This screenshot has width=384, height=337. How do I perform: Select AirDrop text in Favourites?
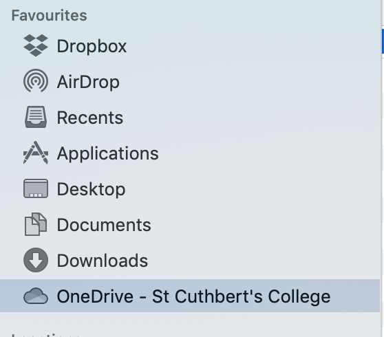(88, 82)
